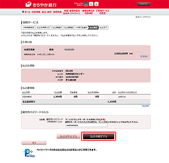Click the 払込完了 step
Viewport: 169px width, 163px height.
point(104,28)
